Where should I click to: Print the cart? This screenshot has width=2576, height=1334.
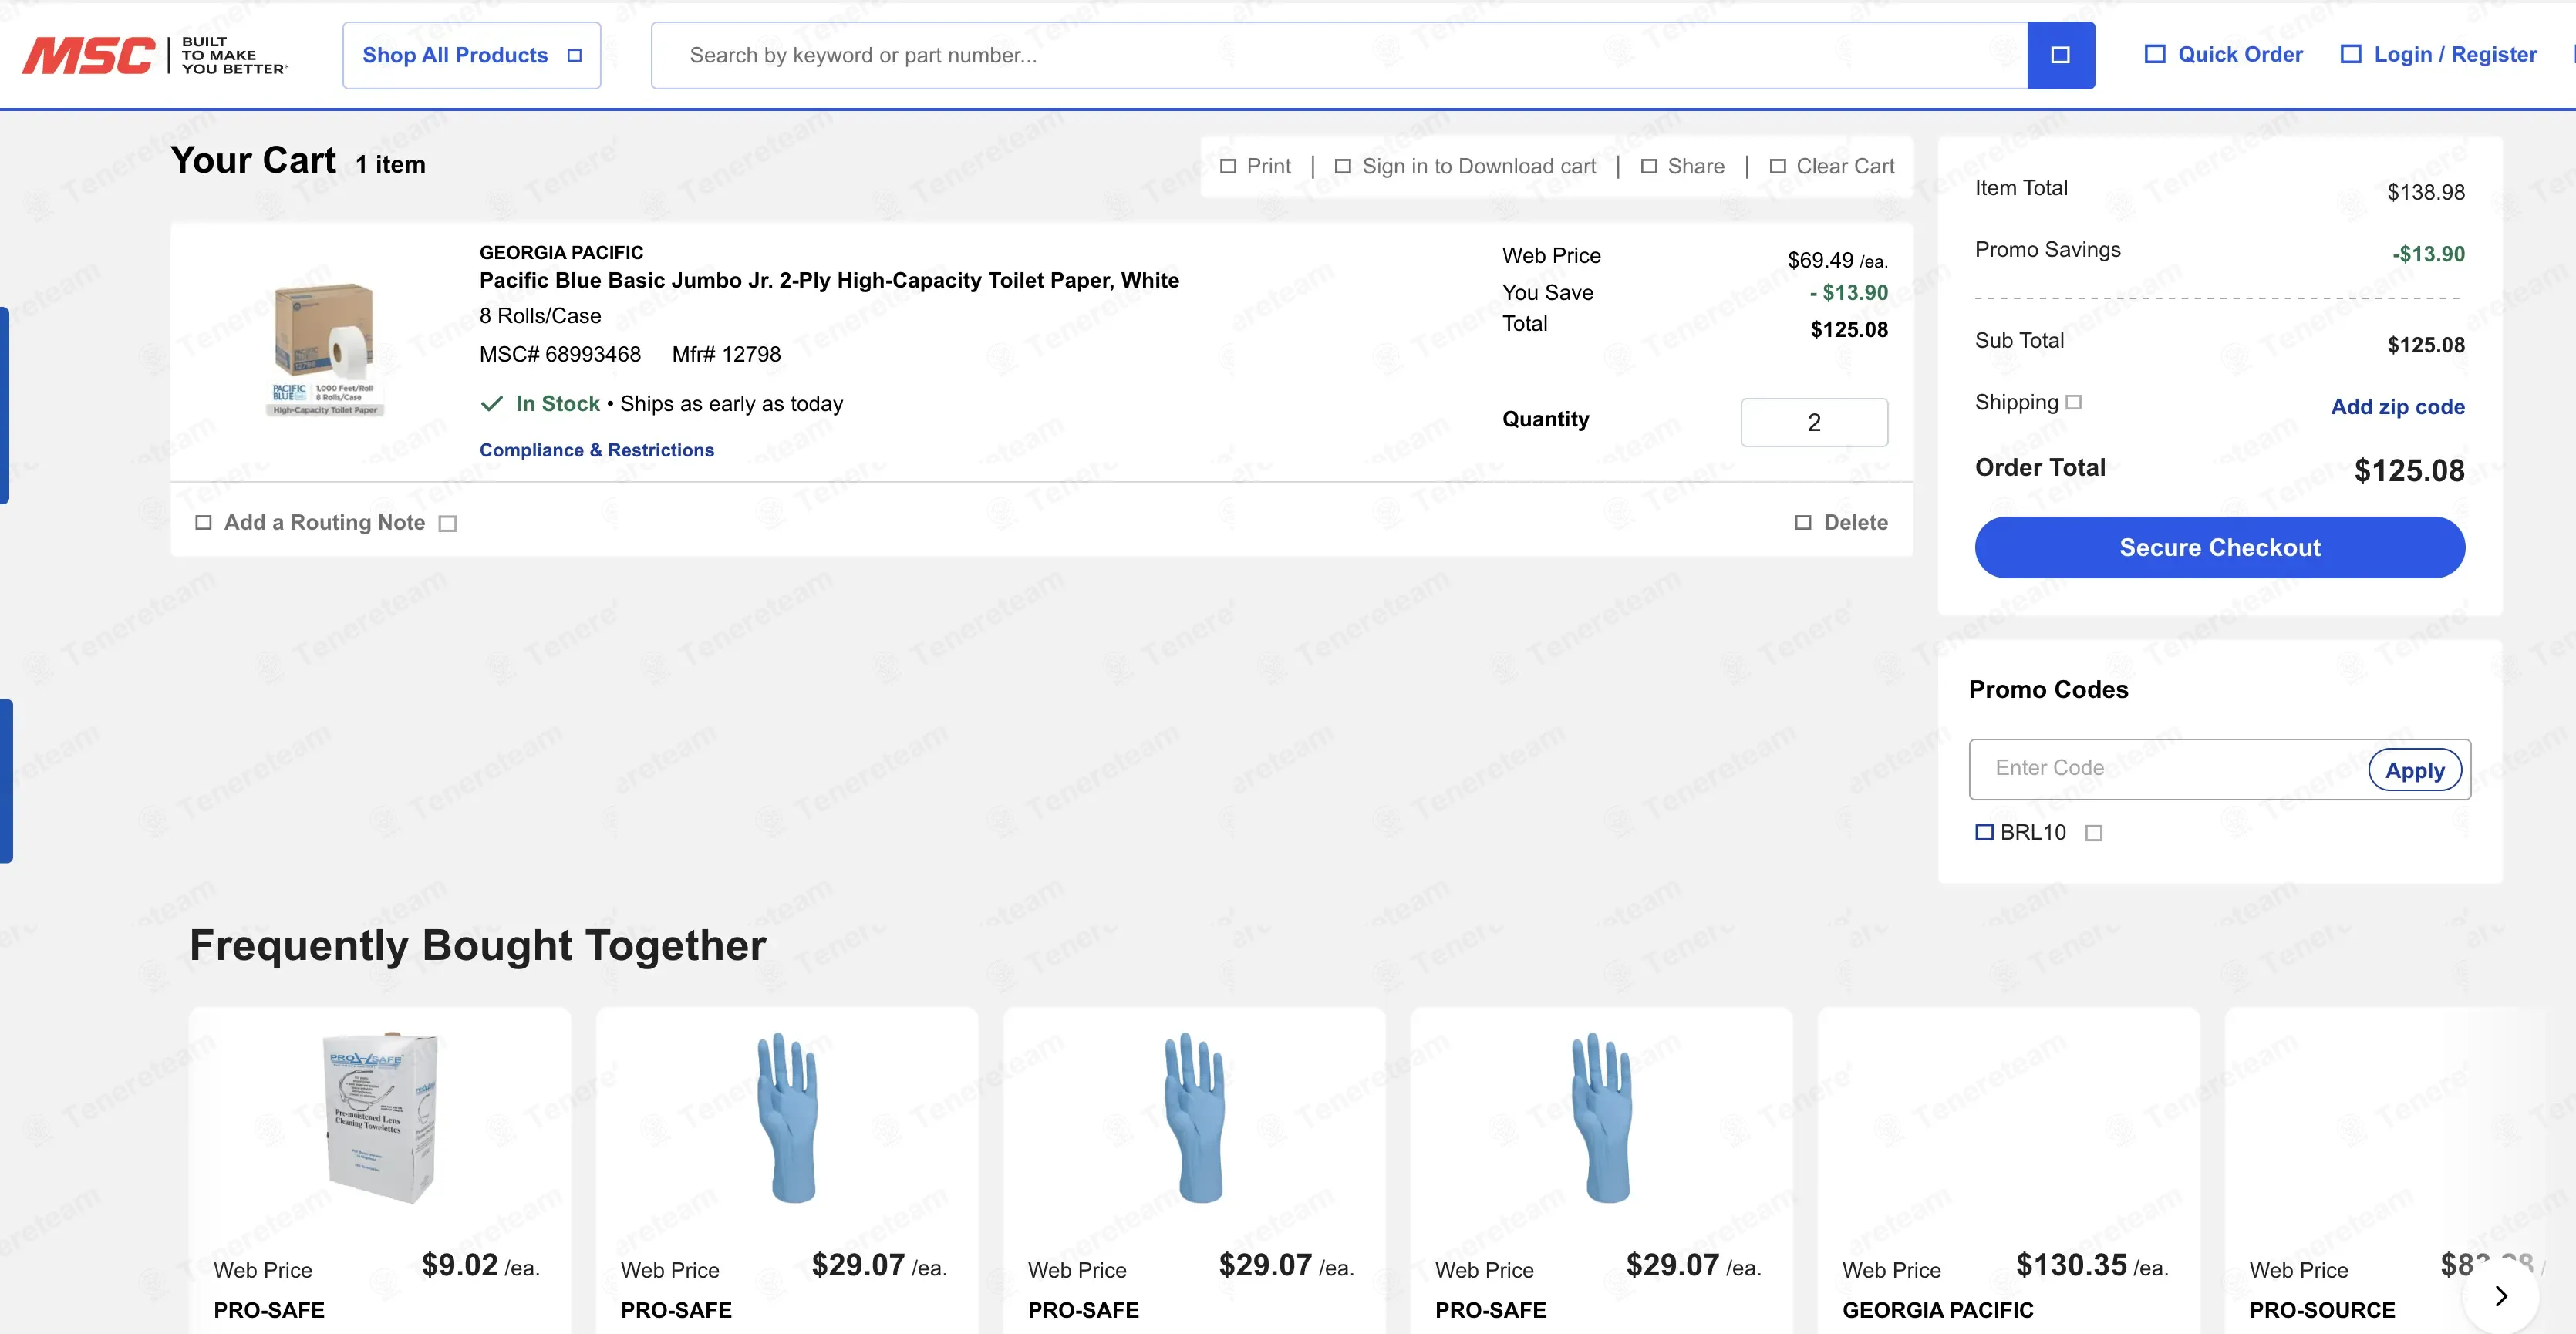click(1256, 166)
